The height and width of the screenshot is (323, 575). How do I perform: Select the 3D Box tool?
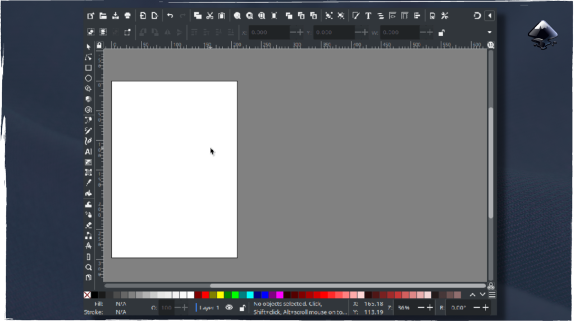88,99
